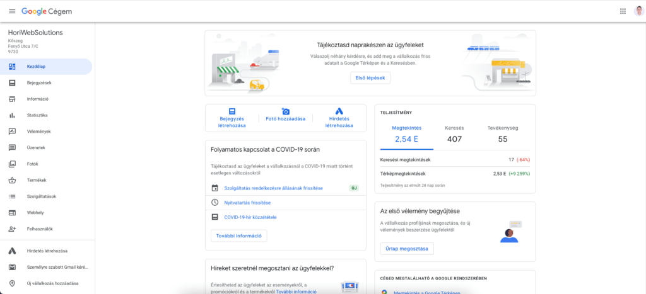Open the hamburger main menu

(12, 11)
